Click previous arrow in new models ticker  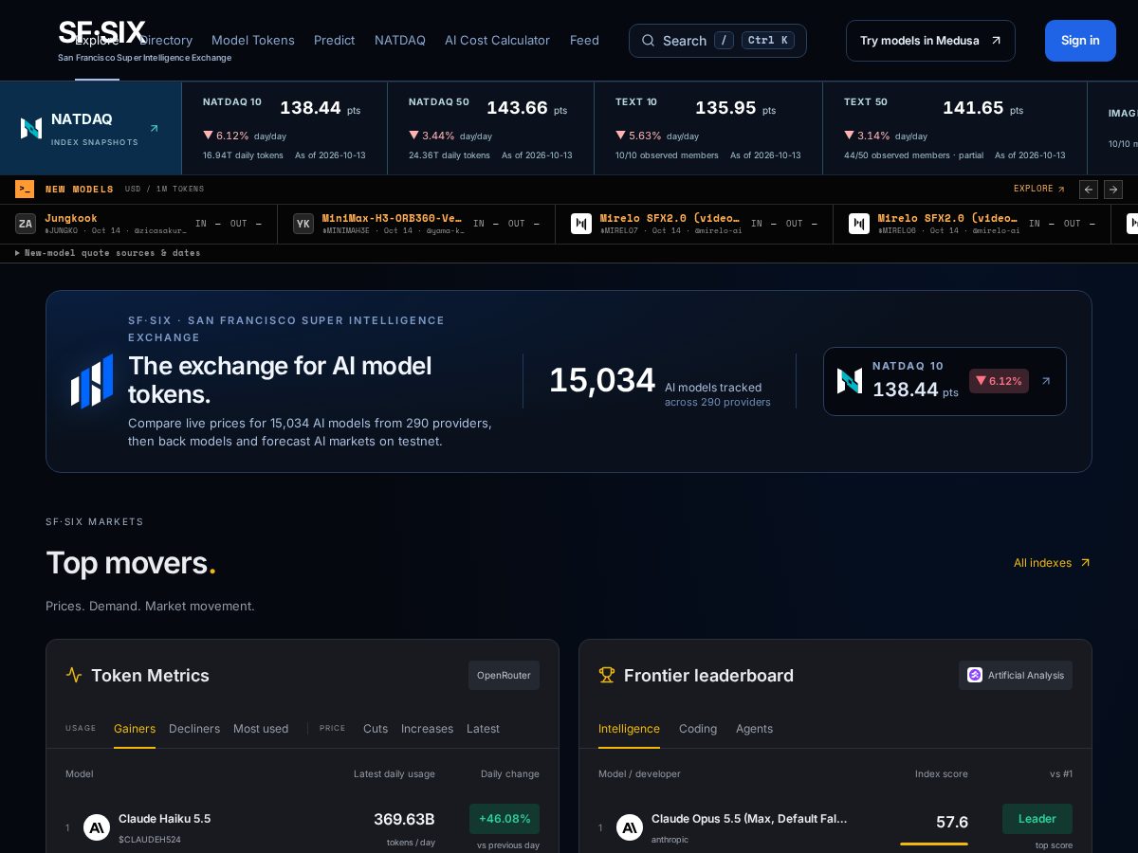tap(1089, 190)
